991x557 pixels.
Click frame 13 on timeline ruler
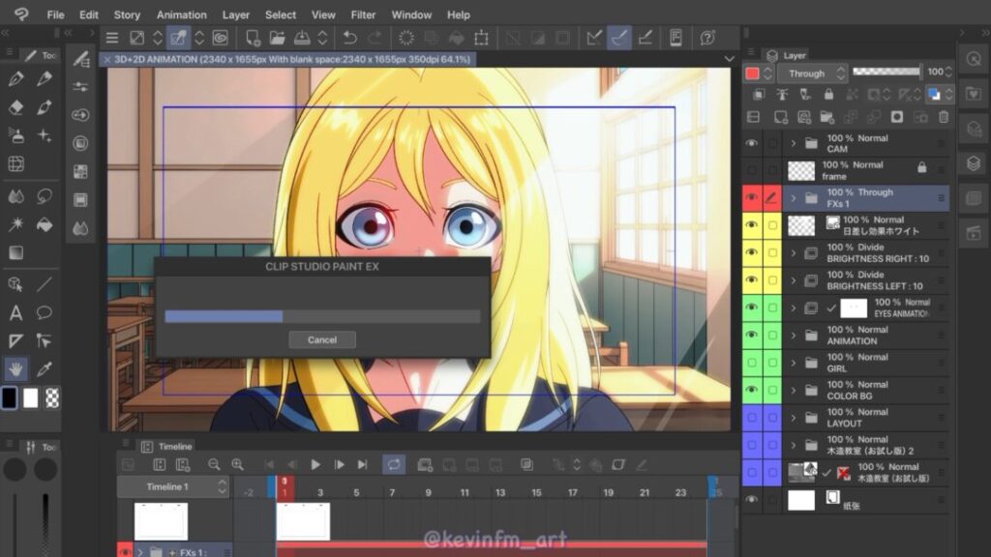tap(500, 492)
